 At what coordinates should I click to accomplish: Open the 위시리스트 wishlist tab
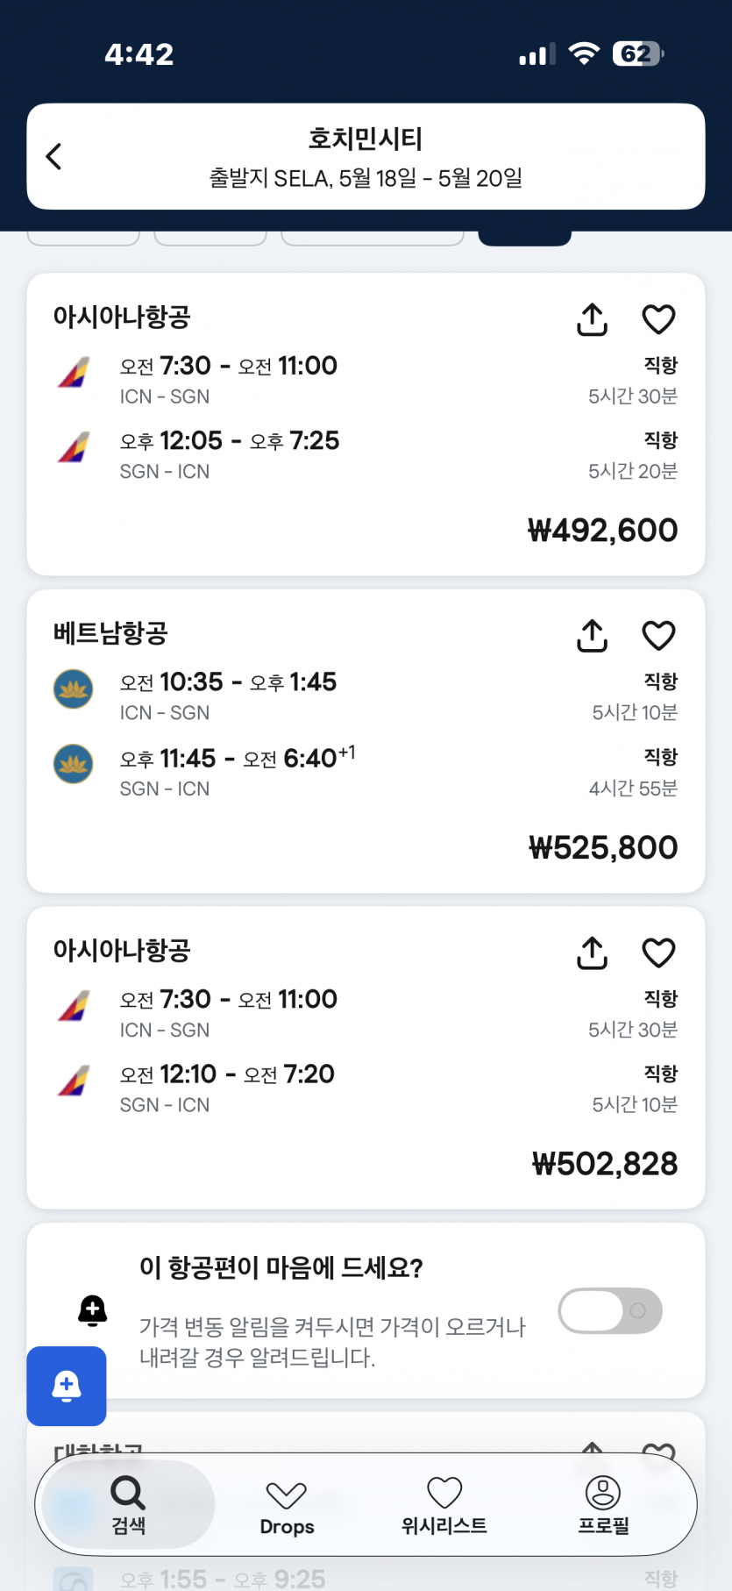(444, 1504)
